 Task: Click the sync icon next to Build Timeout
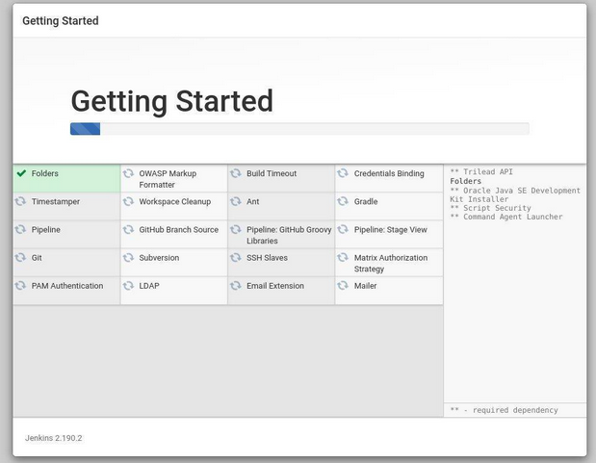(x=236, y=174)
